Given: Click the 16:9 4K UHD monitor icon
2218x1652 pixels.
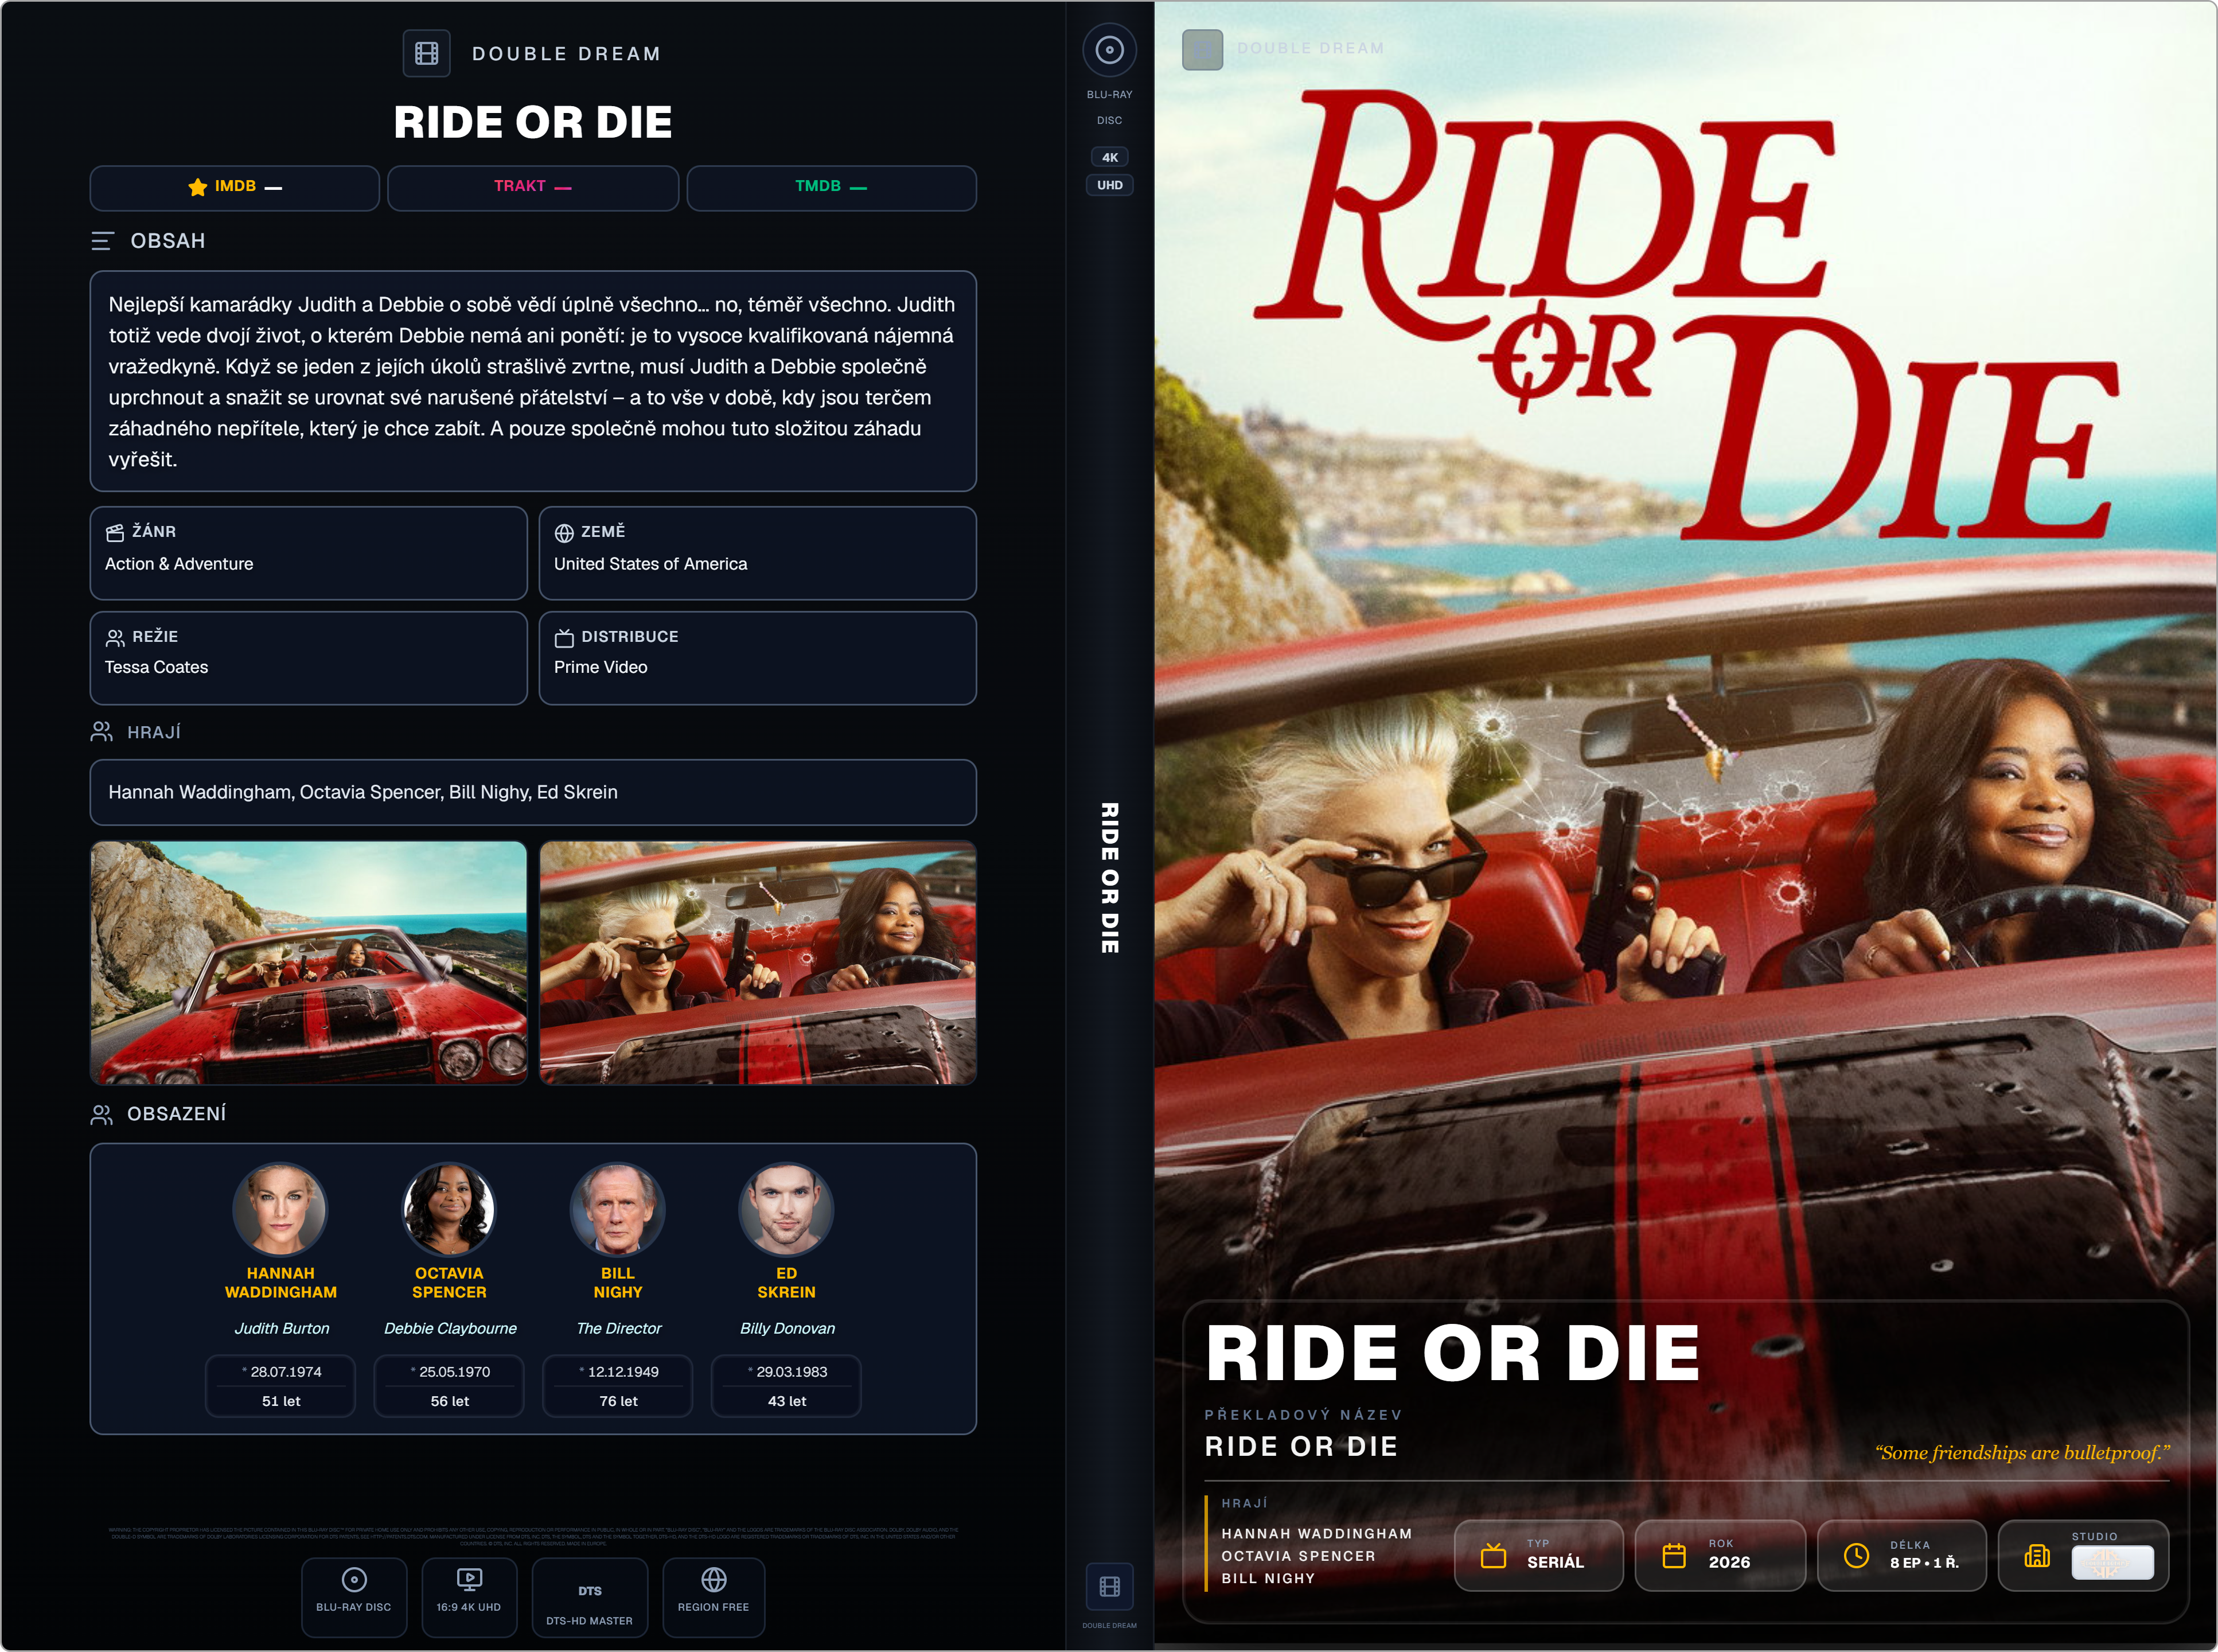Looking at the screenshot, I should (469, 1579).
